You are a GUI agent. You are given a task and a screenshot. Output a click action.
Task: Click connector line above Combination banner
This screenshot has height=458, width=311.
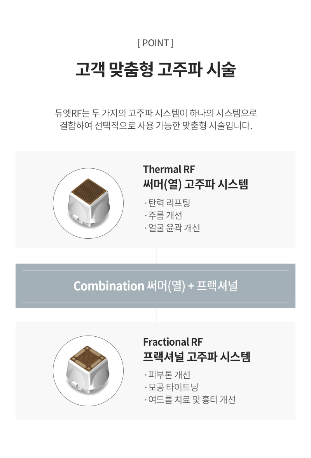click(x=157, y=256)
